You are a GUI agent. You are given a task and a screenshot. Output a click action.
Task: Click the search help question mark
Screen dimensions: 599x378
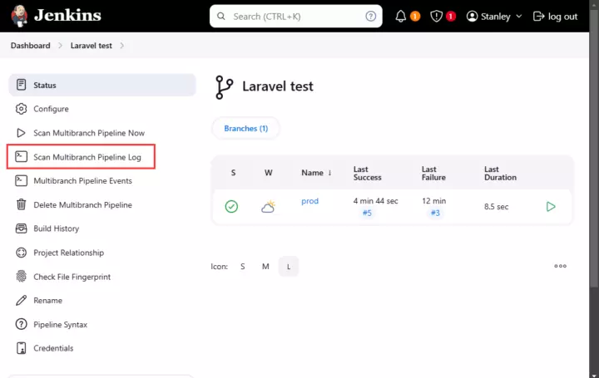[370, 17]
